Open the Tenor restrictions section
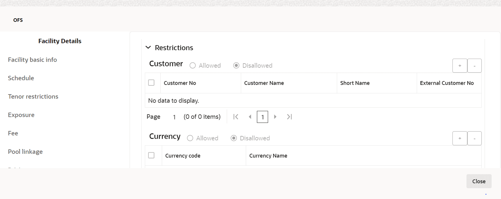The height and width of the screenshot is (199, 501). click(x=33, y=96)
